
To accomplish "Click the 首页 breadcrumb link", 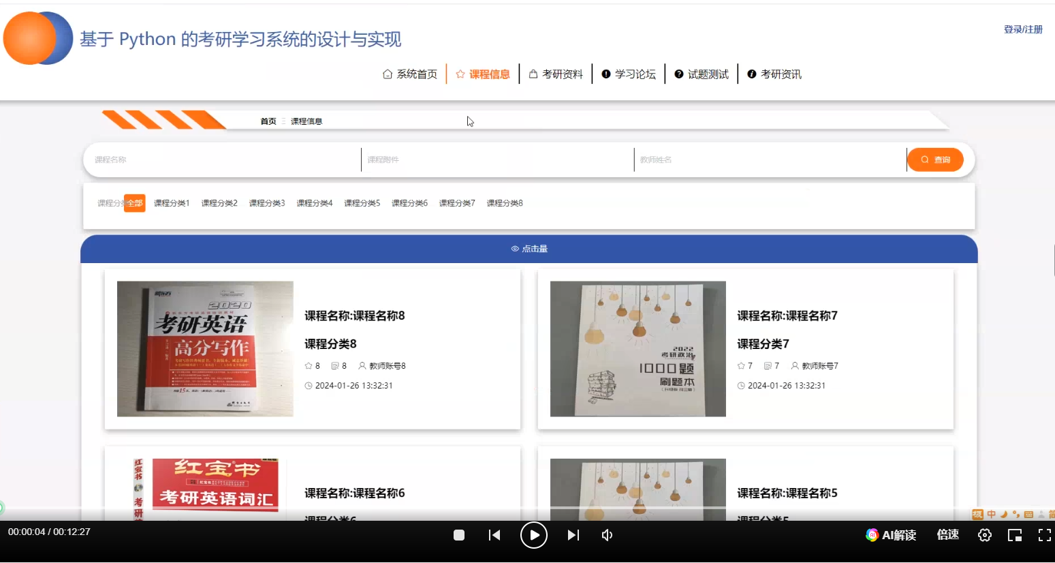I will (x=268, y=121).
